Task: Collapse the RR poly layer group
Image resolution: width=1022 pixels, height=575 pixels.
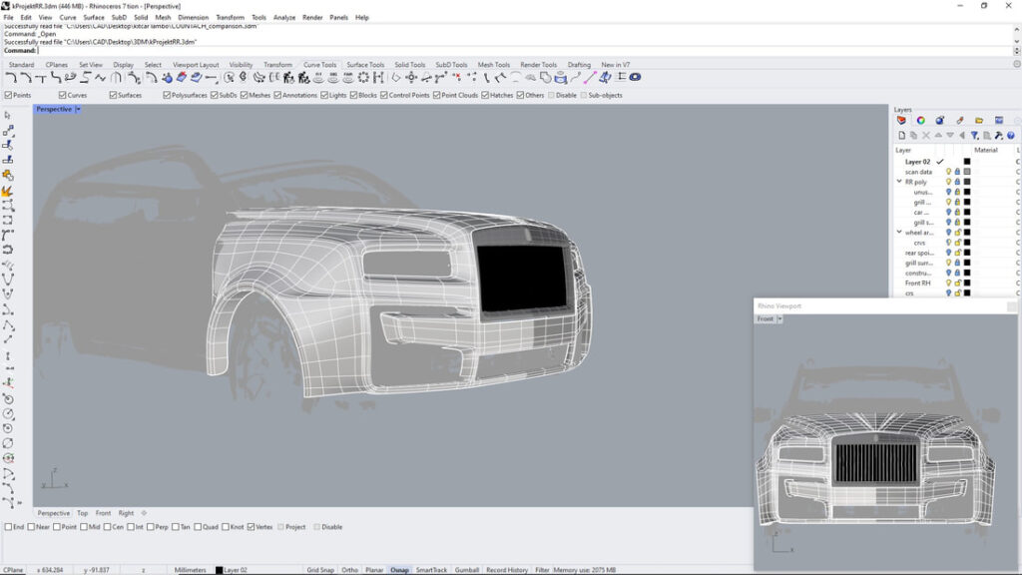Action: click(899, 182)
